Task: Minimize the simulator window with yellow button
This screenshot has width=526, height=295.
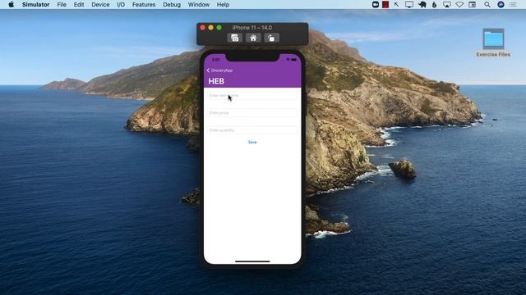Action: click(x=210, y=28)
